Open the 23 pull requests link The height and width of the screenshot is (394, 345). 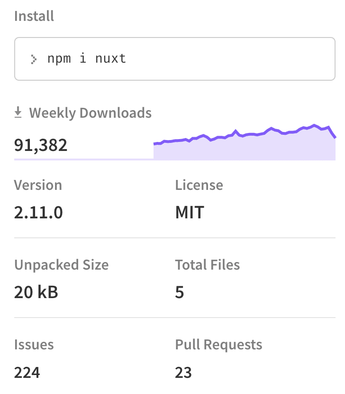tap(183, 372)
